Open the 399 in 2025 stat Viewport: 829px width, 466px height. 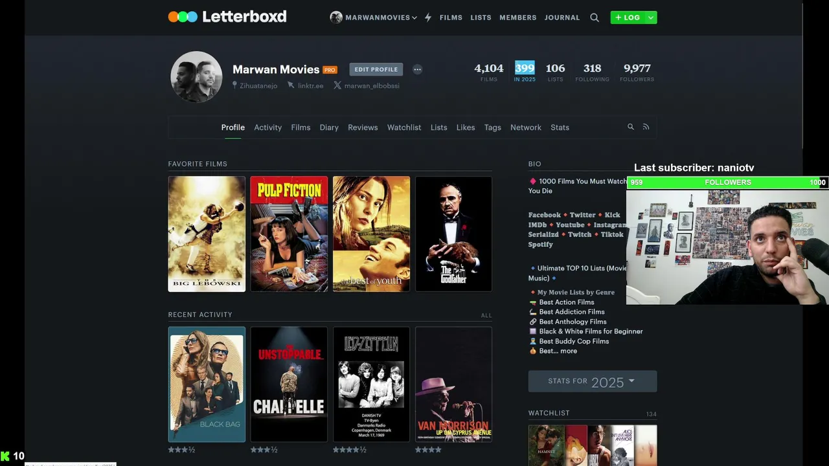[x=525, y=72]
